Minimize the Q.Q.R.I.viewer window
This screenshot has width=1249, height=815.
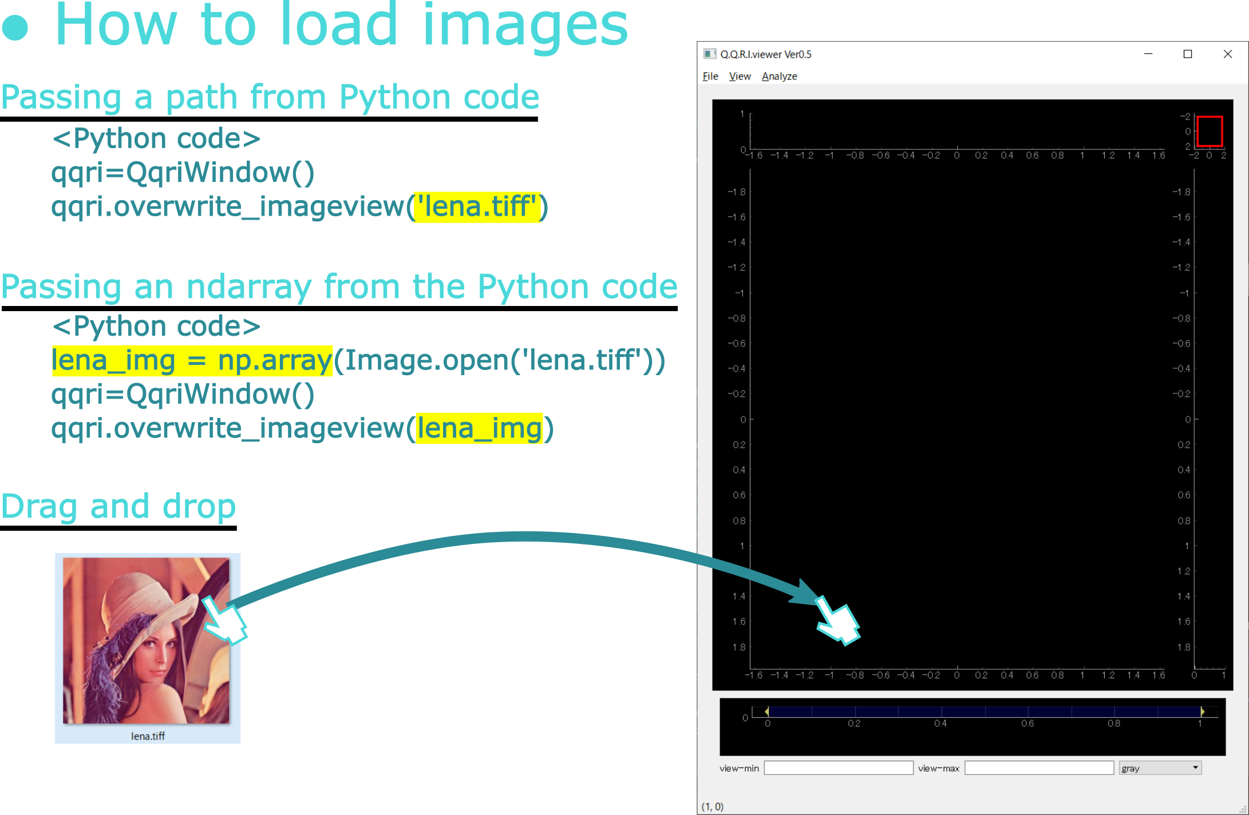[1148, 54]
